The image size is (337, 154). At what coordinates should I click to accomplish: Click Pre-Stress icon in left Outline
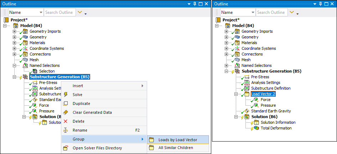coord(35,83)
